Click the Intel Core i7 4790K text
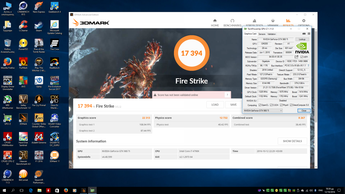Screen dimensions: 345x194 (x=190, y=151)
